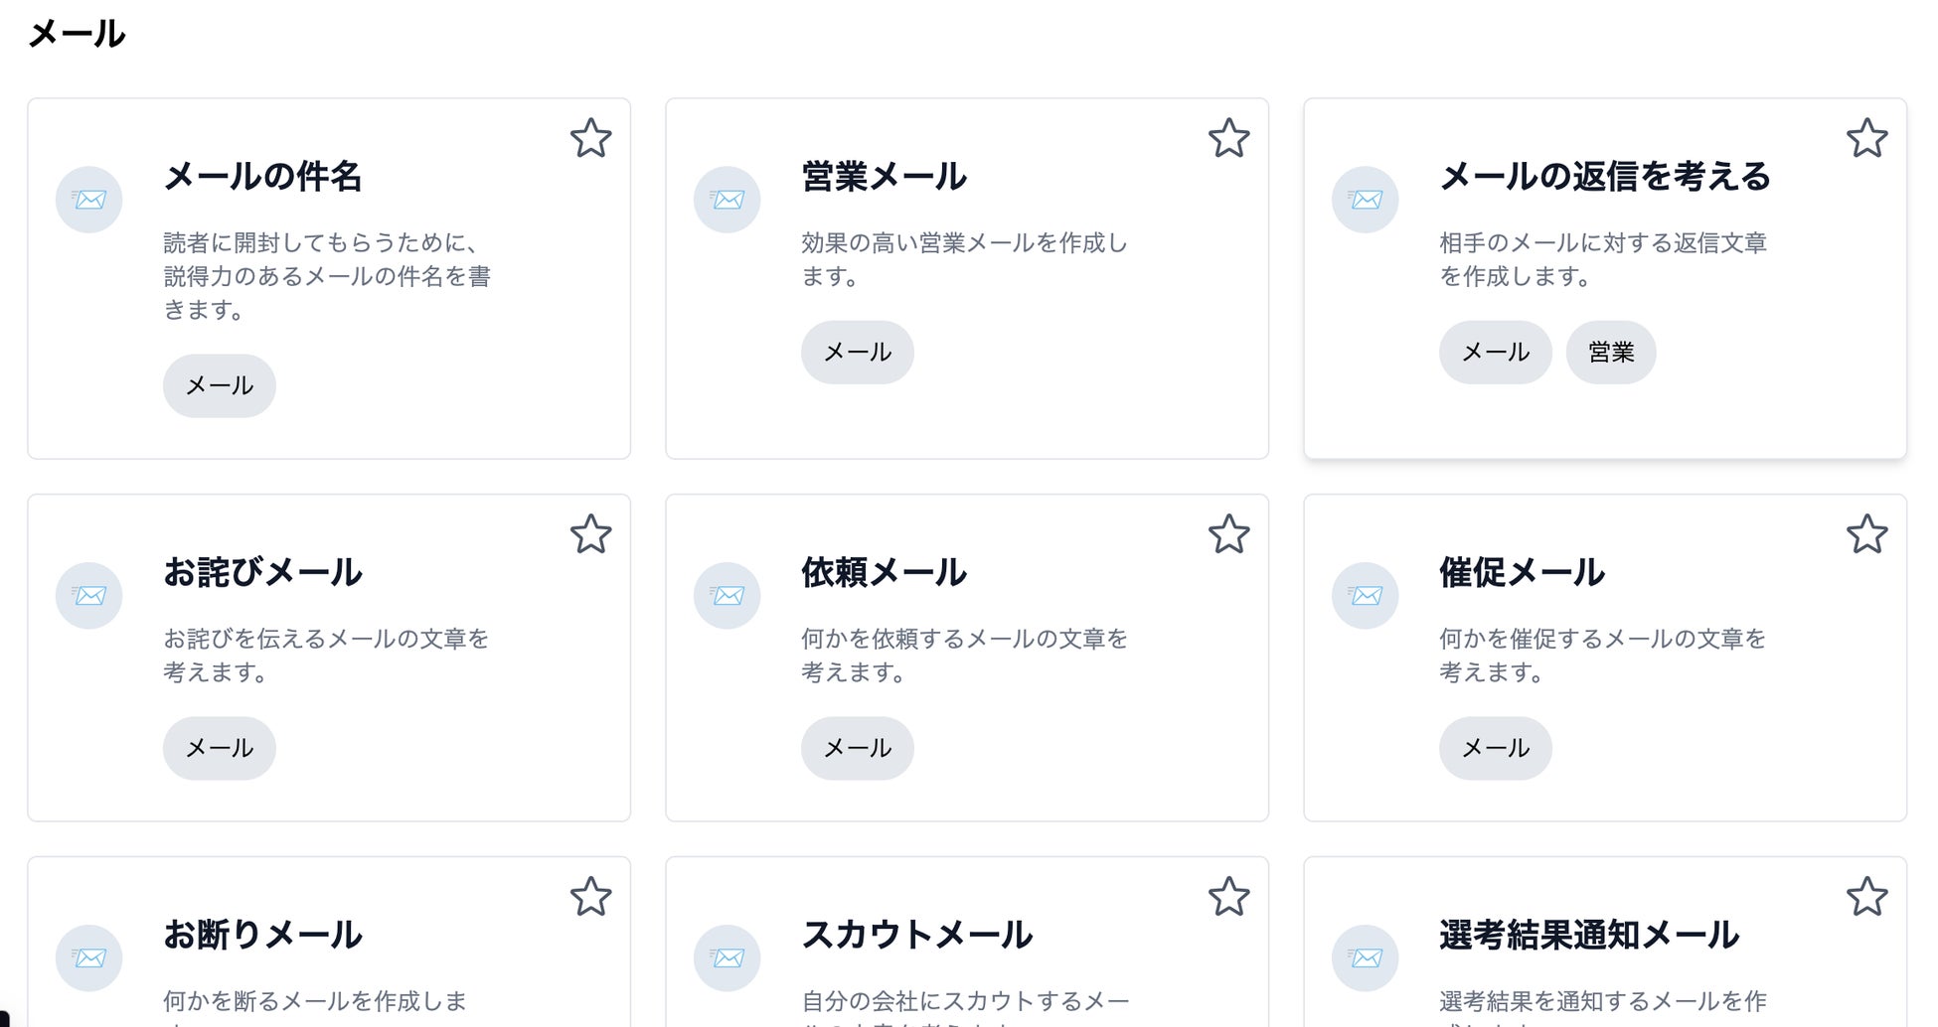Add お詫びメール to favorites via star
Screen dimensions: 1938x1027
coord(590,534)
